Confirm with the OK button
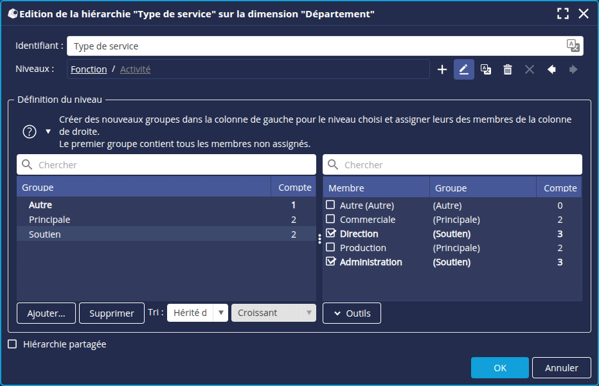 click(499, 368)
